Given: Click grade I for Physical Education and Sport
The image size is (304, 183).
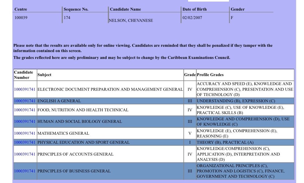Looking at the screenshot, I should [190, 142].
